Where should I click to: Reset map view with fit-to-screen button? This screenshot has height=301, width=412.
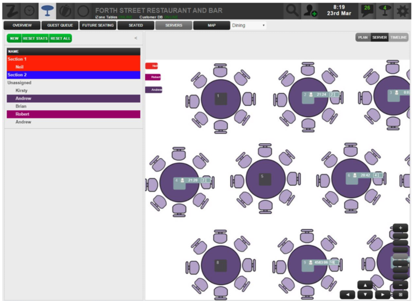pos(400,294)
